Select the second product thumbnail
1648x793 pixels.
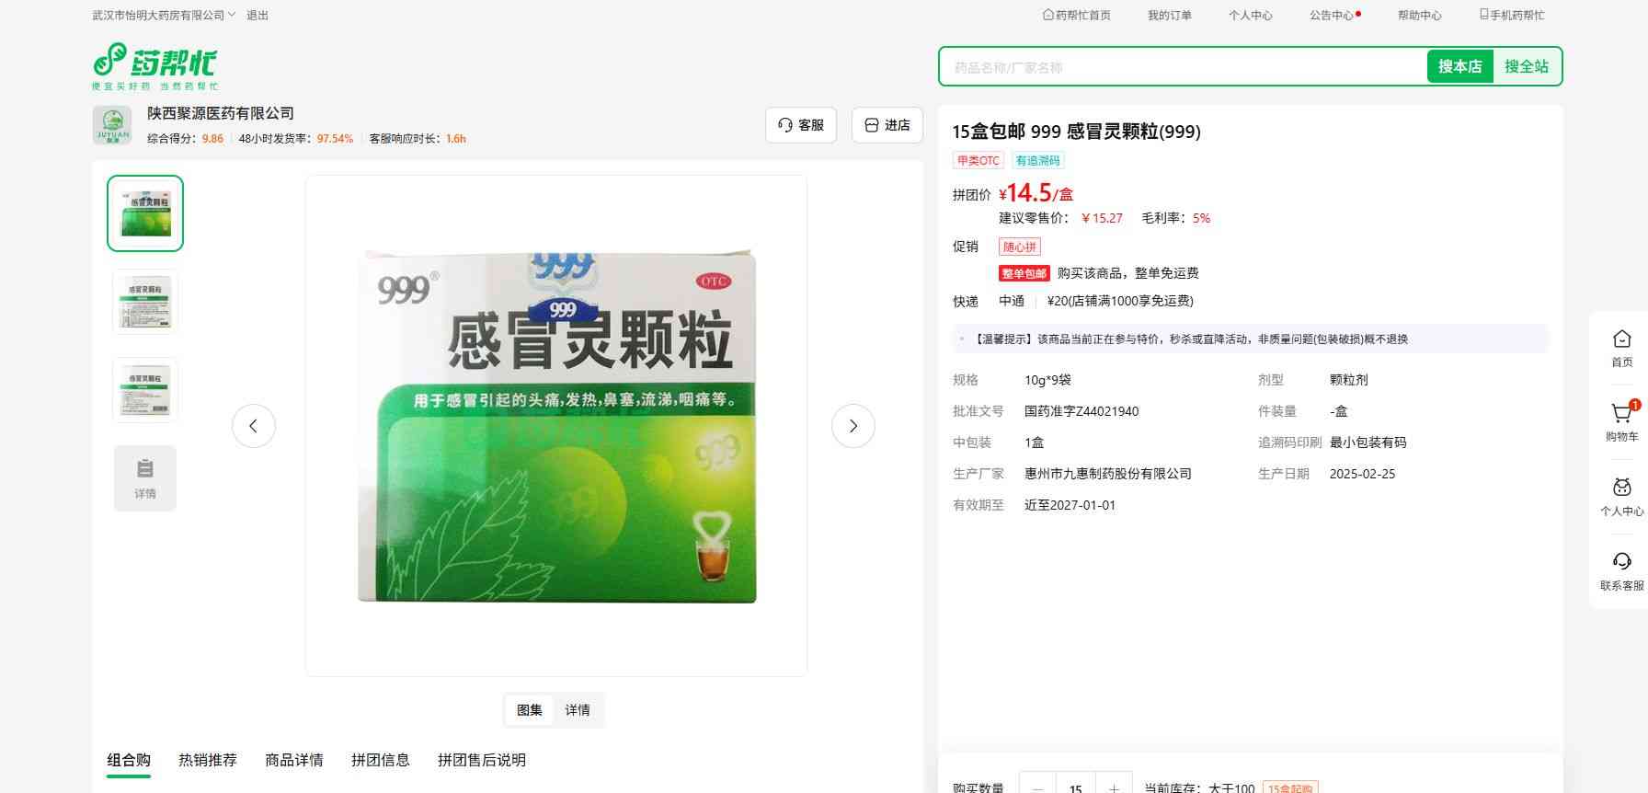[145, 302]
